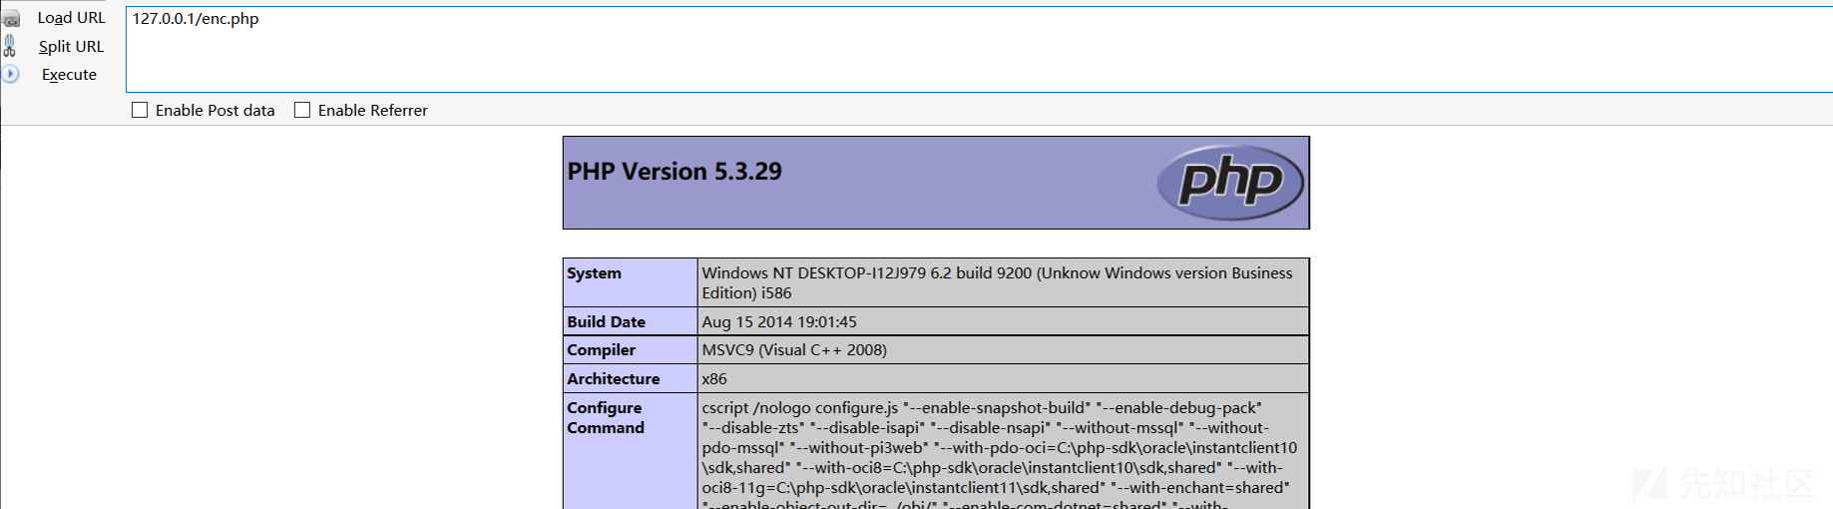Click the Split URL scissors icon
This screenshot has width=1833, height=509.
(10, 46)
